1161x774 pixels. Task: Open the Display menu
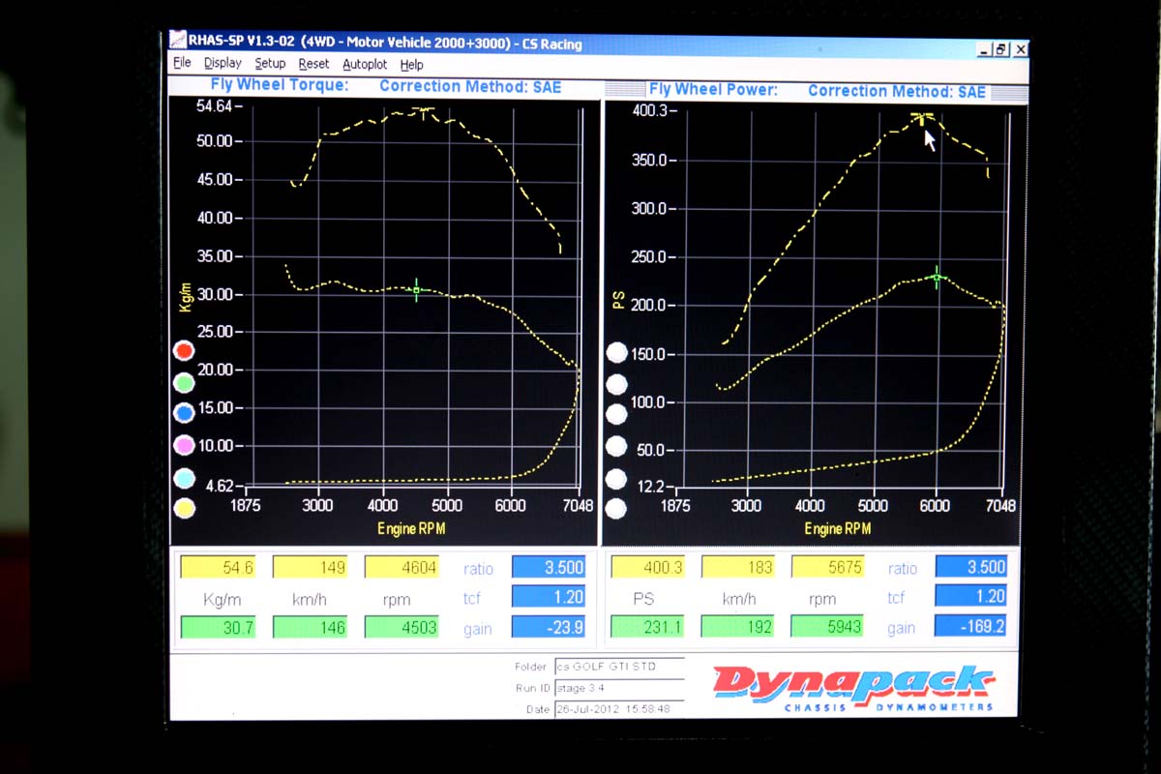coord(223,64)
